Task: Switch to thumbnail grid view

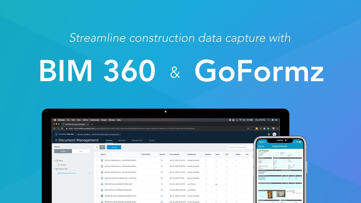Action: point(97,147)
